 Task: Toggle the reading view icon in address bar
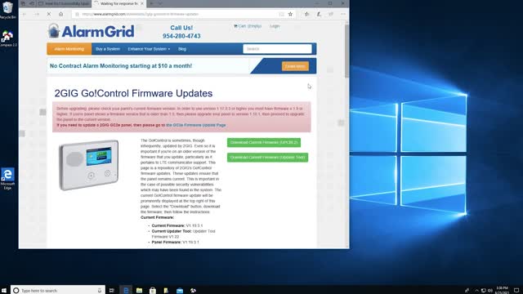pyautogui.click(x=281, y=14)
